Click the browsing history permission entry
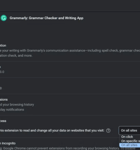Image resolution: width=140 pixels, height=150 pixels. pos(17,104)
